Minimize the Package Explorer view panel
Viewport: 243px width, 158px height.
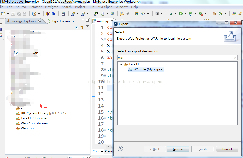[x=83, y=20]
